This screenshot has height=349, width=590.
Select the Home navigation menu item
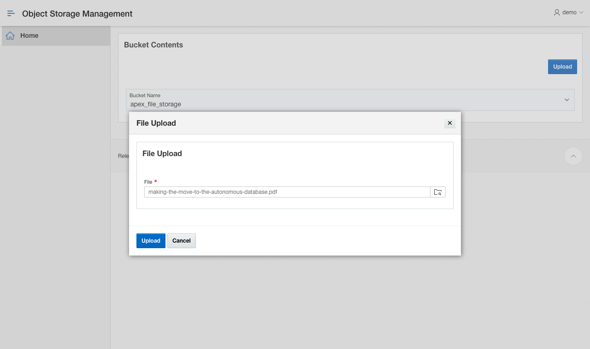(29, 35)
